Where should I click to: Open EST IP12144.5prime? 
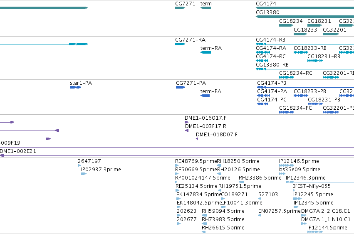pyautogui.click(x=315, y=232)
